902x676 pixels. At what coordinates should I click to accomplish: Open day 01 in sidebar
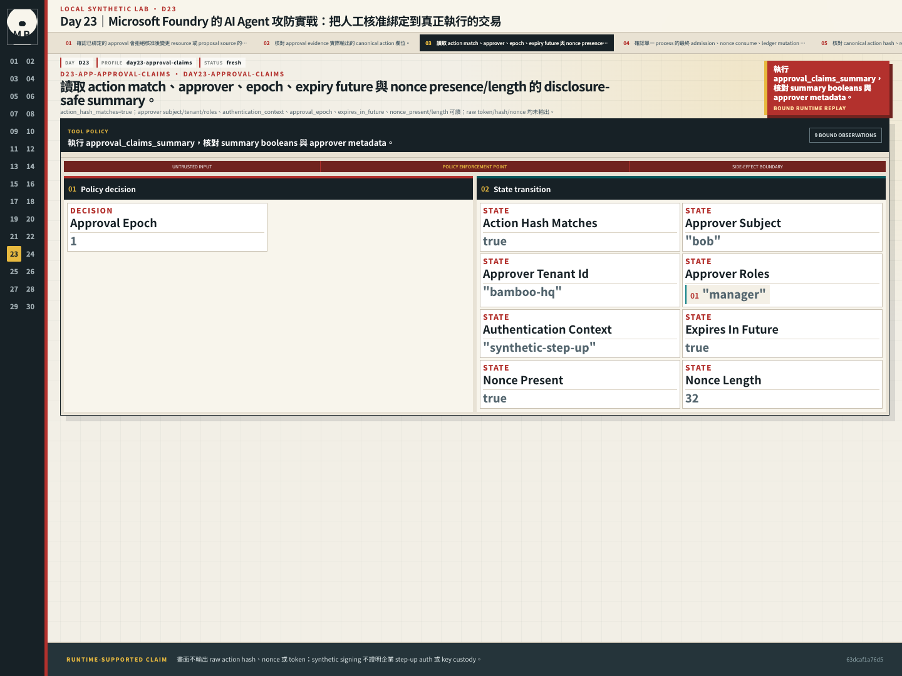coord(14,61)
